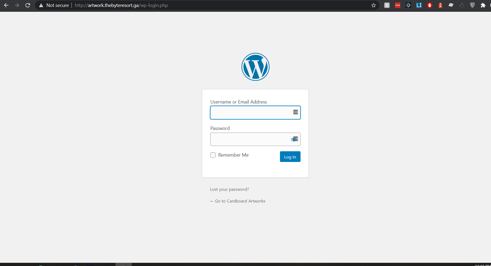Open the Honey extension icon
491x266 pixels.
coord(387,5)
